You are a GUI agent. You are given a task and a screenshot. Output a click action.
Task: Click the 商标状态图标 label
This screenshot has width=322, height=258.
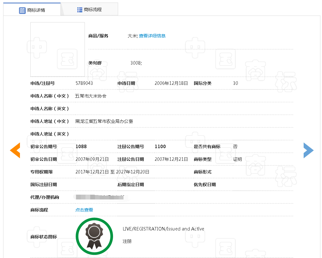pos(44,237)
